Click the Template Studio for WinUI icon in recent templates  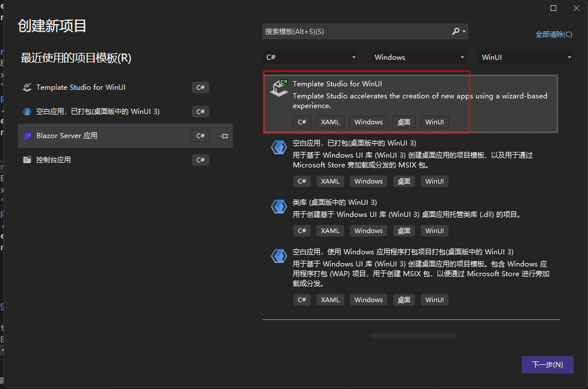click(27, 87)
